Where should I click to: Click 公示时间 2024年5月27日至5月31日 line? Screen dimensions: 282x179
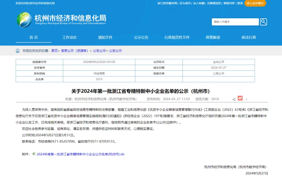[49, 135]
